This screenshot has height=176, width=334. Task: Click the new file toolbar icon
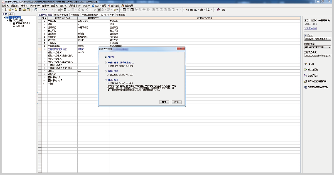click(6, 9)
